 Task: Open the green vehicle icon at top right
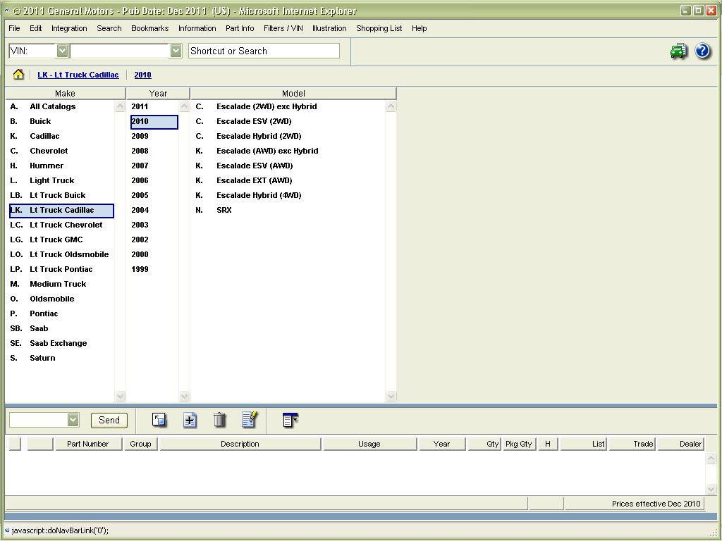click(678, 51)
